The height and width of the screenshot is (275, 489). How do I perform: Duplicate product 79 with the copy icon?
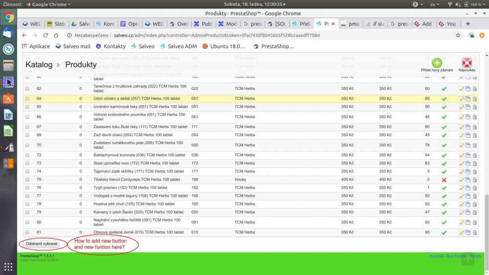click(468, 212)
